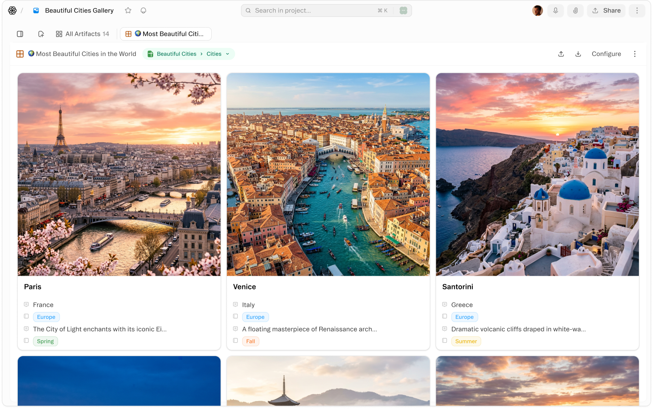Open Configure settings
The height and width of the screenshot is (410, 653).
[x=606, y=54]
